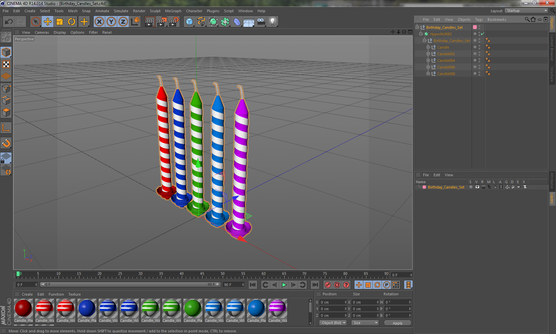This screenshot has height=334, width=556.
Task: Open the Simulate menu
Action: tap(121, 11)
